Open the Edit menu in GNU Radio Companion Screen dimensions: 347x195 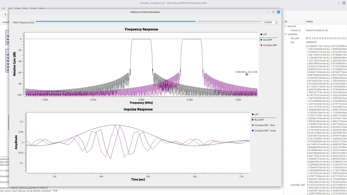tap(10, 8)
